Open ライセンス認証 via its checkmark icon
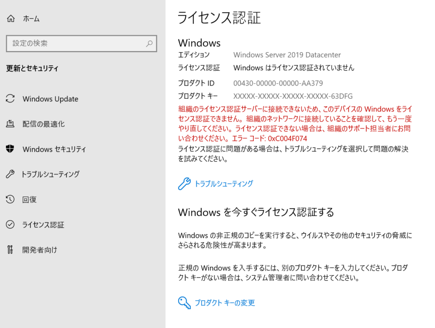Image resolution: width=435 pixels, height=328 pixels. click(x=10, y=225)
